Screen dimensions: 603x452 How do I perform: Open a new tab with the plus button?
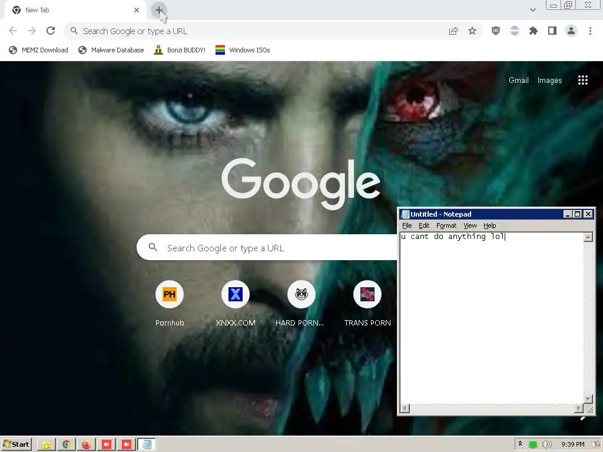click(x=159, y=11)
